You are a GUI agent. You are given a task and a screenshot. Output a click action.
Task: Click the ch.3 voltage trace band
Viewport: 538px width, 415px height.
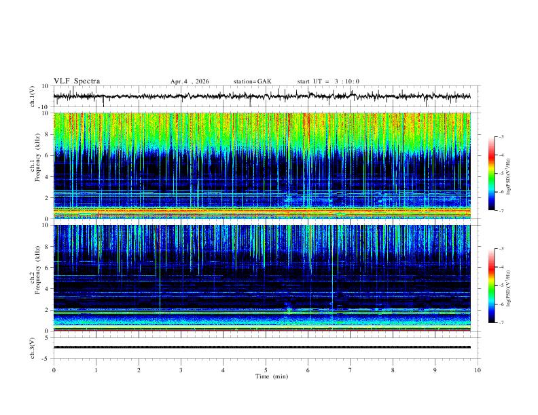[x=262, y=347]
